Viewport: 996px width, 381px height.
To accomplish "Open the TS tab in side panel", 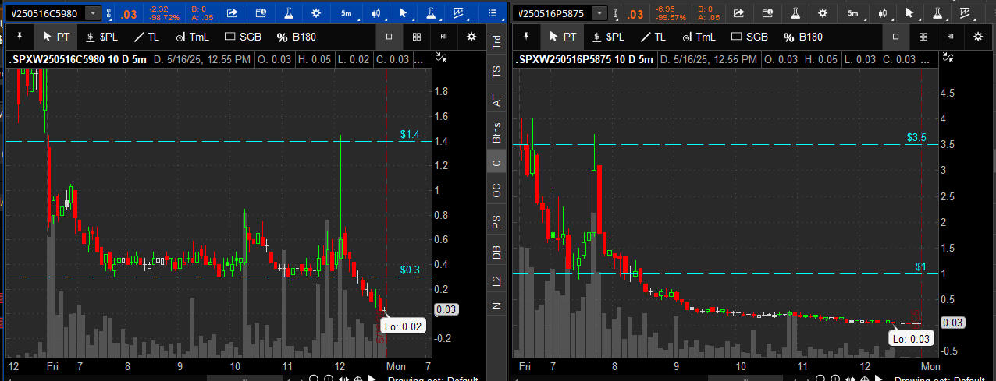I will tap(496, 71).
